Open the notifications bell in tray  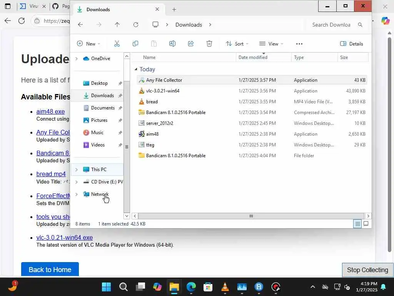[384, 287]
